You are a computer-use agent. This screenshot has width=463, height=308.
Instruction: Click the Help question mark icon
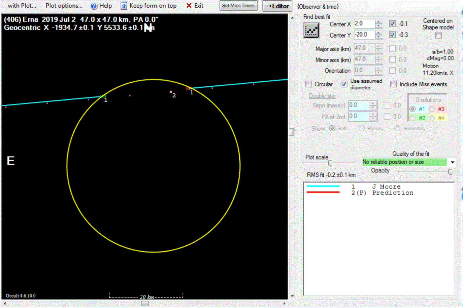(x=94, y=6)
